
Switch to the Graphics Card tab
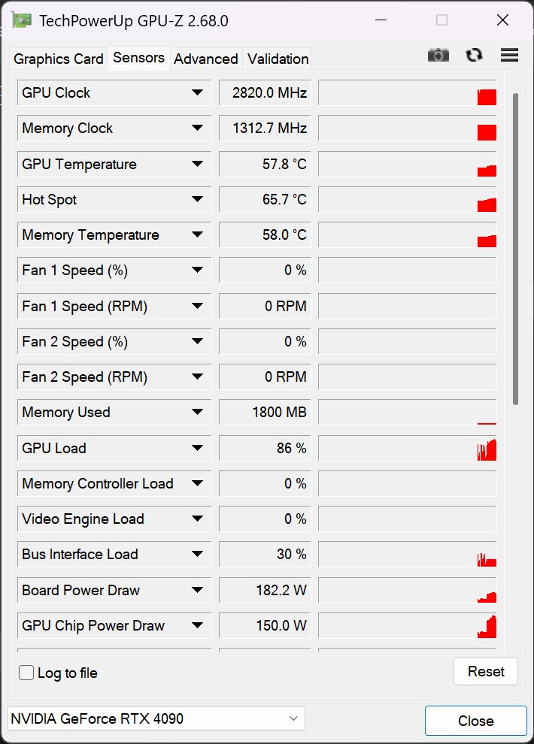pos(59,59)
